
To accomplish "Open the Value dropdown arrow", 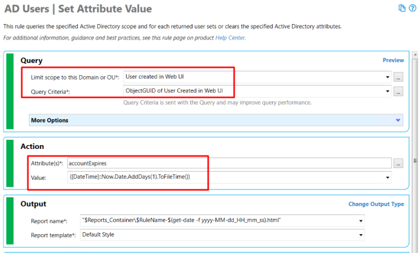I will 387,177.
